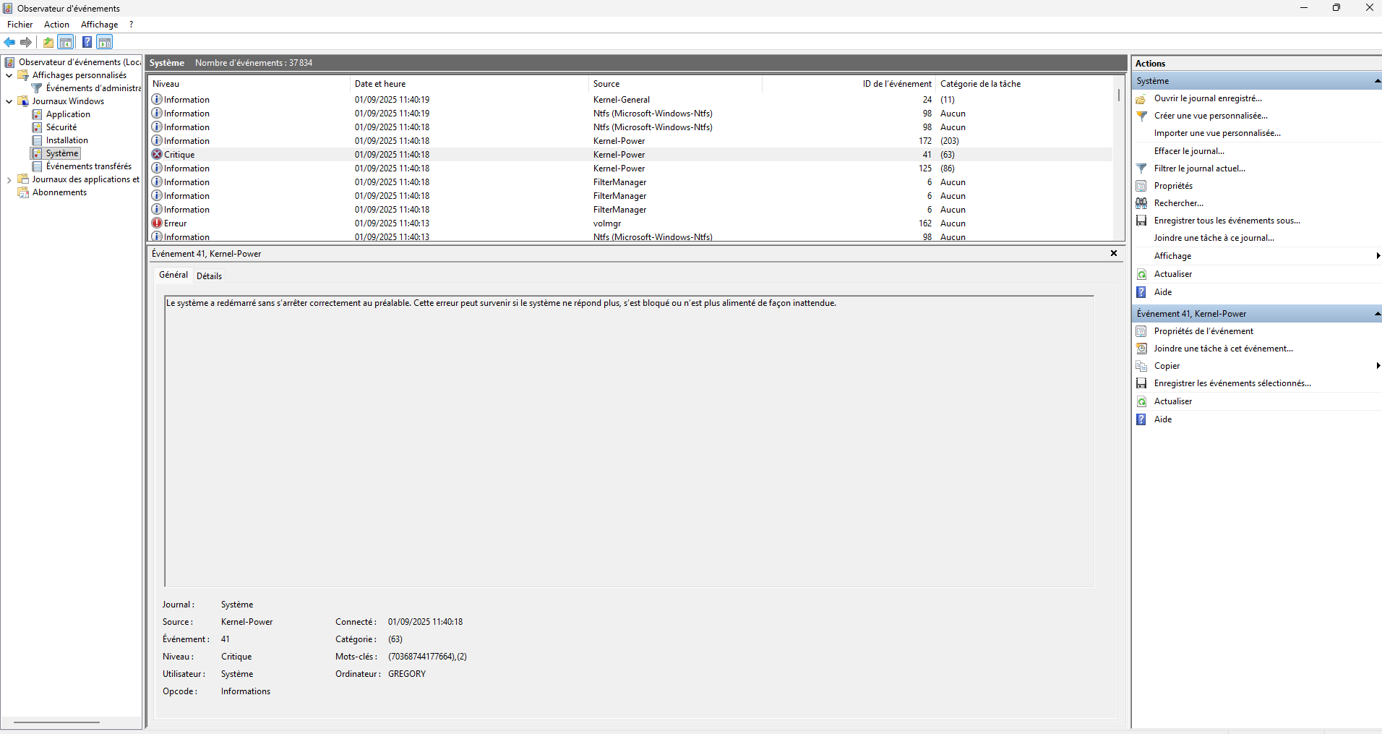This screenshot has height=734, width=1382.
Task: Open Propriétés de l'événement
Action: 1203,331
